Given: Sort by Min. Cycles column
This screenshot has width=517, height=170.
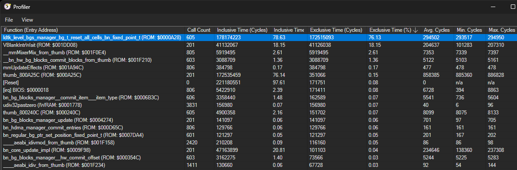Looking at the screenshot, I should point(470,30).
